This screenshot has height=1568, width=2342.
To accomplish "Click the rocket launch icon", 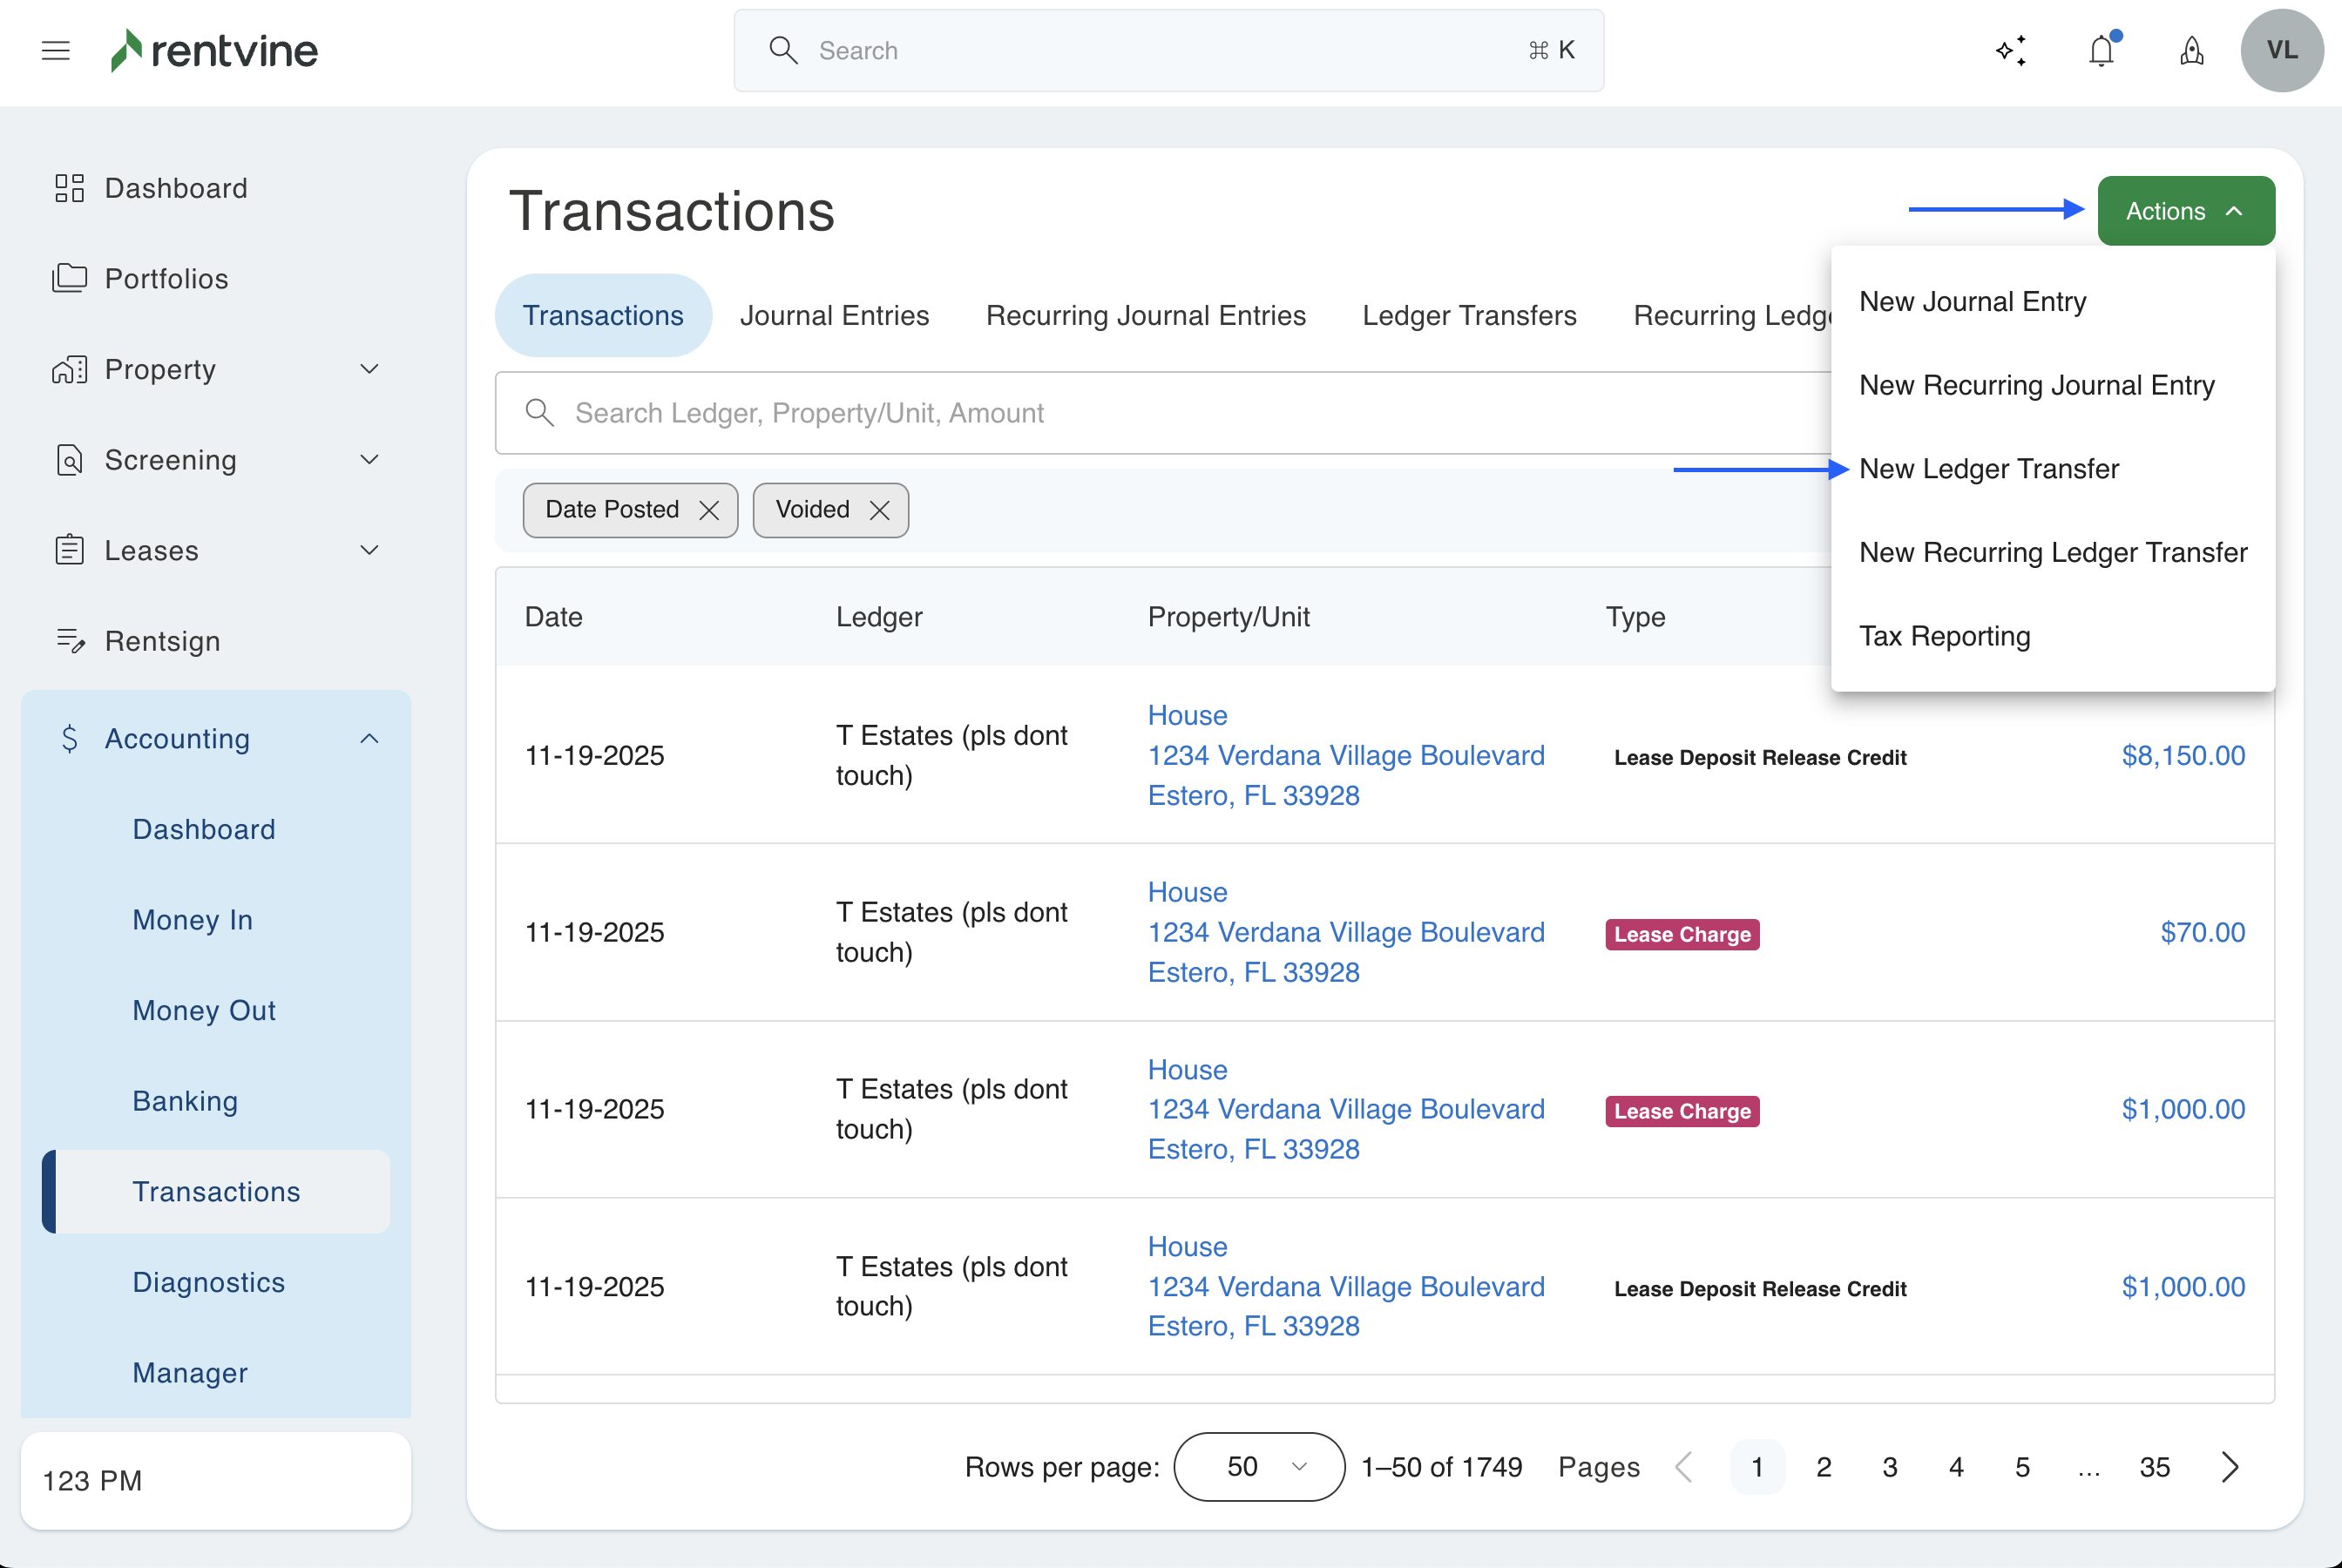I will tap(2191, 50).
